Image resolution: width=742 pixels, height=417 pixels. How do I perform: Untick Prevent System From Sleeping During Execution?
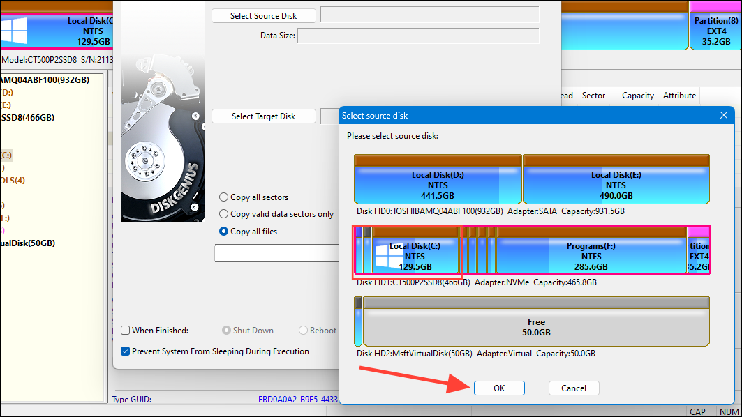coord(126,351)
